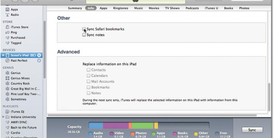Click the iPad battery indicator icon
The height and width of the screenshot is (138, 276).
[33, 55]
